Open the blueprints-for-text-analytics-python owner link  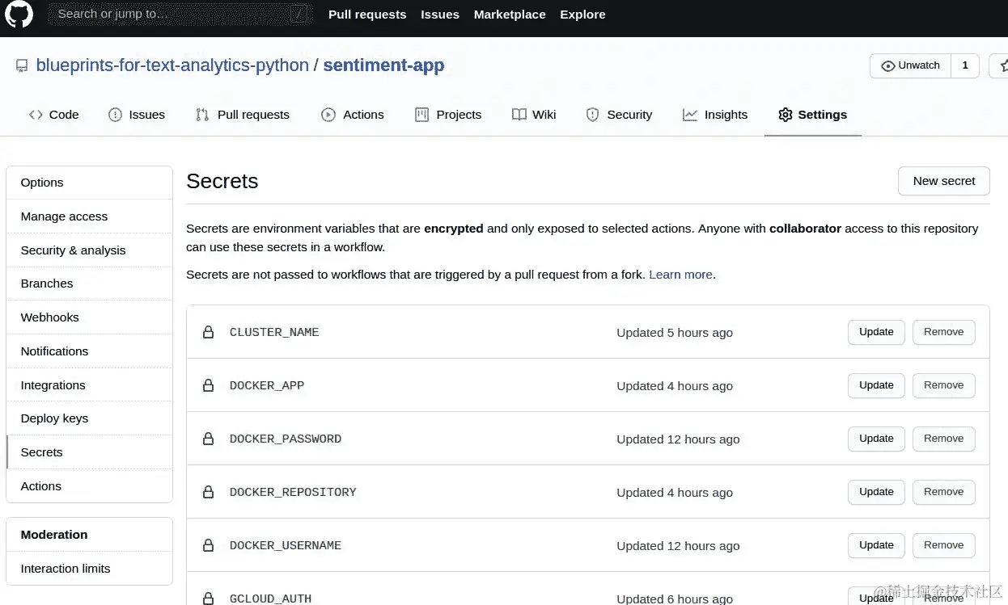pos(172,65)
